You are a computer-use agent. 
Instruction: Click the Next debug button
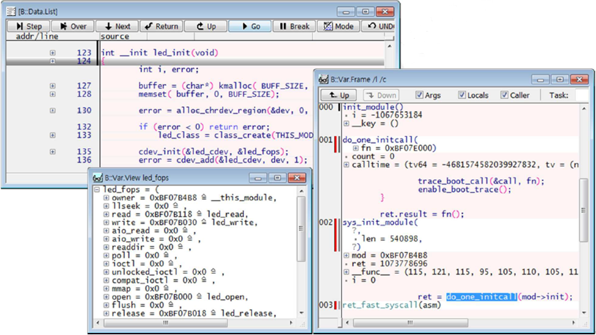click(117, 26)
